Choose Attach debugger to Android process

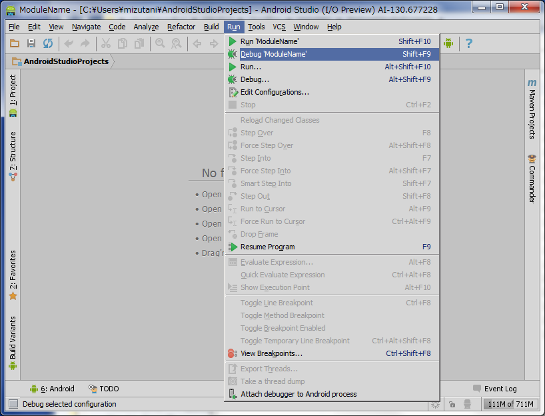pyautogui.click(x=332, y=394)
